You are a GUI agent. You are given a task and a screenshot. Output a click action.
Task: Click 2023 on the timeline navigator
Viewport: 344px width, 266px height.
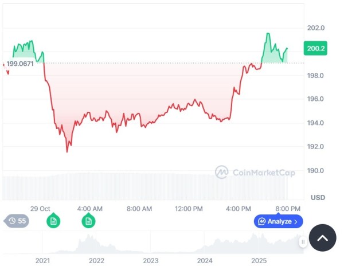(150, 260)
